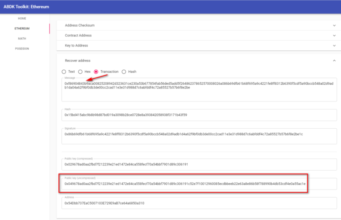Screen dimensions: 341x220
Task: Click the Hash output field
Action: [x=199, y=115]
